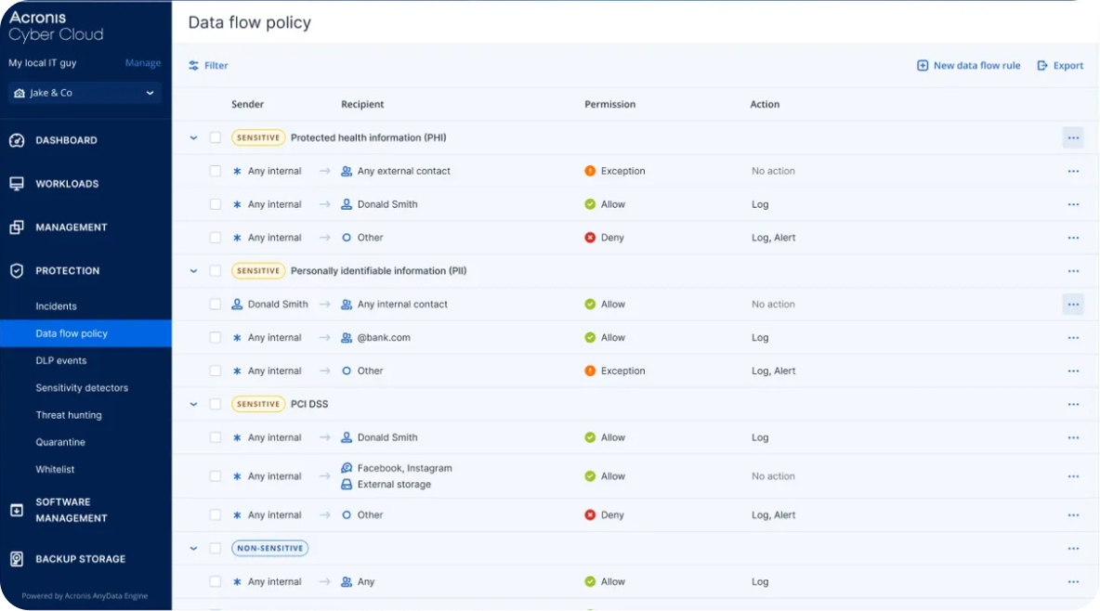
Task: Collapse the Personally identifiable information (PII) group
Action: click(x=193, y=270)
